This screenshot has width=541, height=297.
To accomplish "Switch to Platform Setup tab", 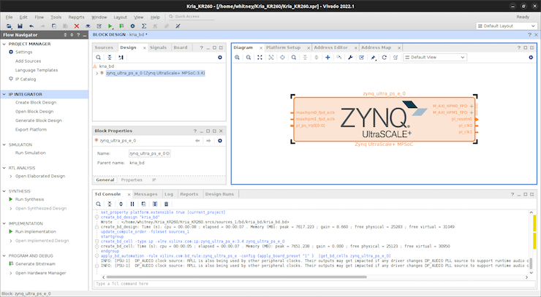I will tap(283, 47).
